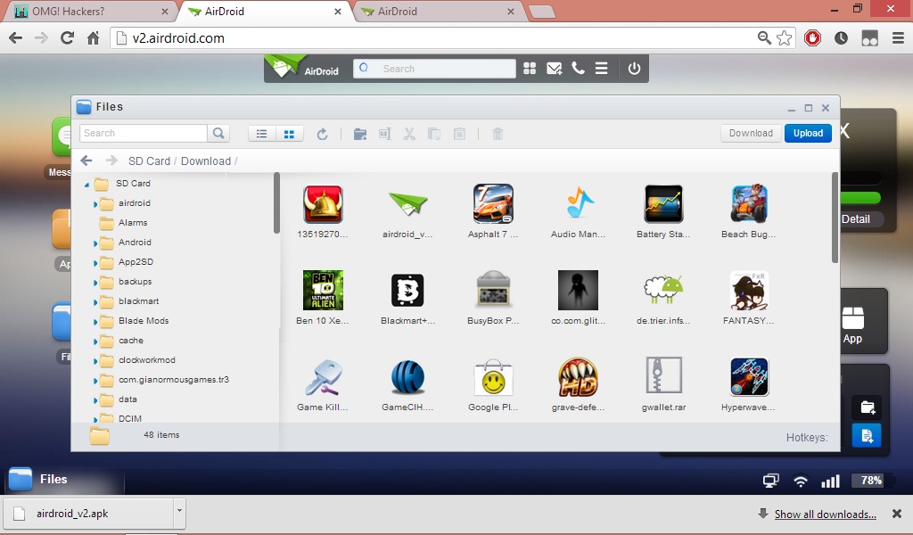The width and height of the screenshot is (913, 535).
Task: Click the AirDroid logo in top bar
Action: [x=302, y=68]
